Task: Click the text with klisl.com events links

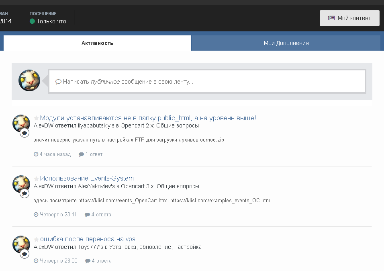Action: coord(153,201)
